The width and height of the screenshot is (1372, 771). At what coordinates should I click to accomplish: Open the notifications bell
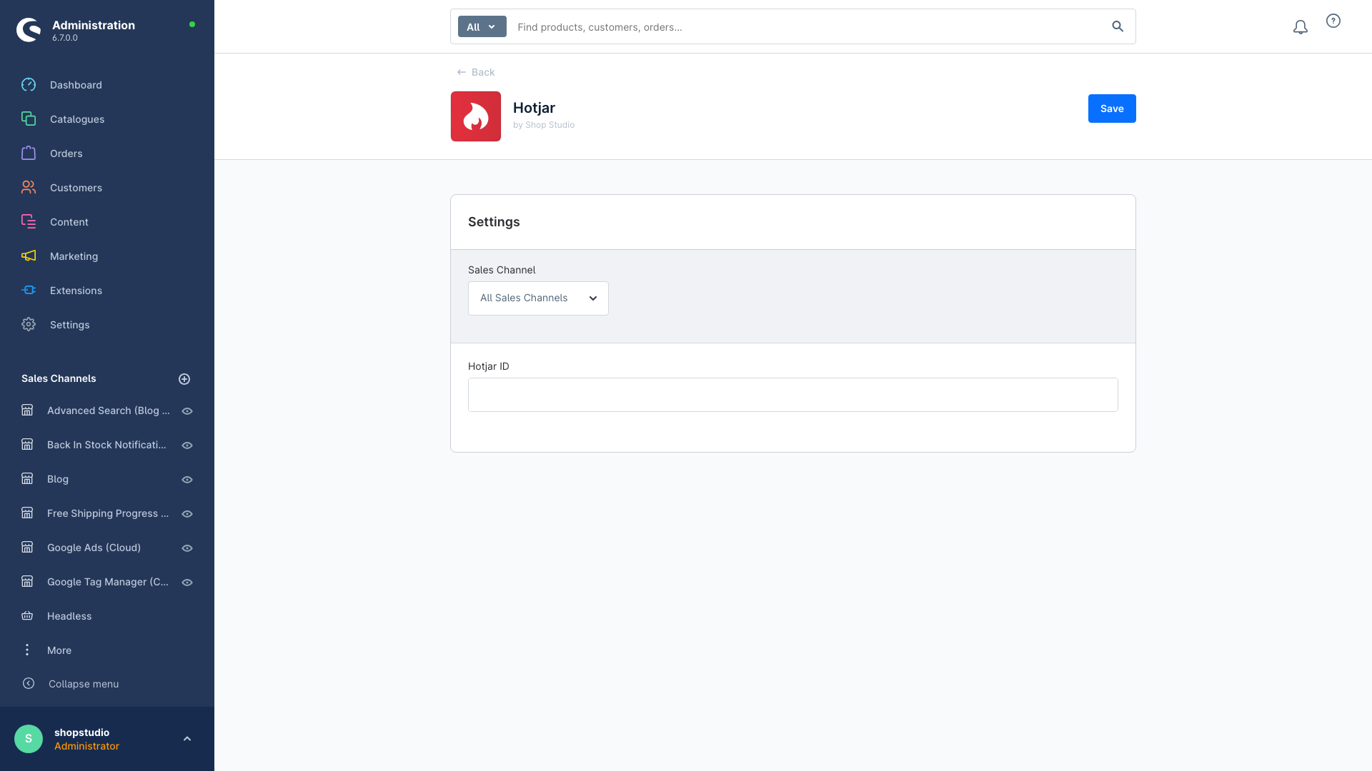(1301, 27)
